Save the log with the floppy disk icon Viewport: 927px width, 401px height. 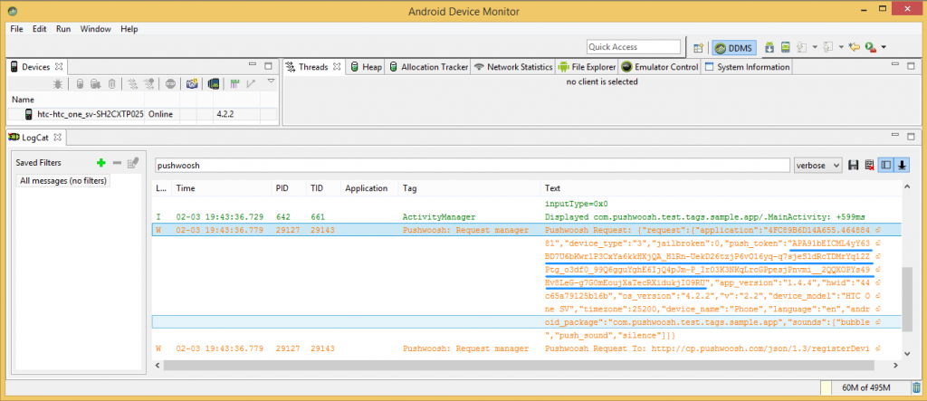click(854, 166)
